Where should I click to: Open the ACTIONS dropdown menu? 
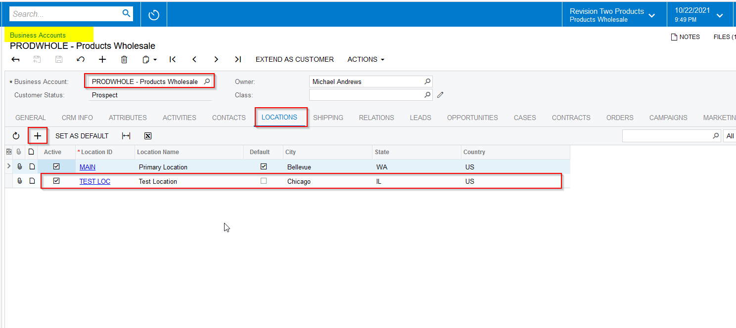pyautogui.click(x=366, y=59)
